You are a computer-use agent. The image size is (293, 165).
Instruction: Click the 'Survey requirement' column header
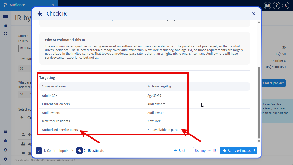click(54, 86)
